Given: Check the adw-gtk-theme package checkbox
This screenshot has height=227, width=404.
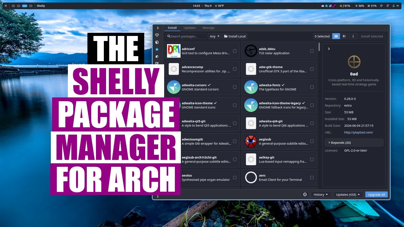Looking at the screenshot, I should (x=312, y=69).
